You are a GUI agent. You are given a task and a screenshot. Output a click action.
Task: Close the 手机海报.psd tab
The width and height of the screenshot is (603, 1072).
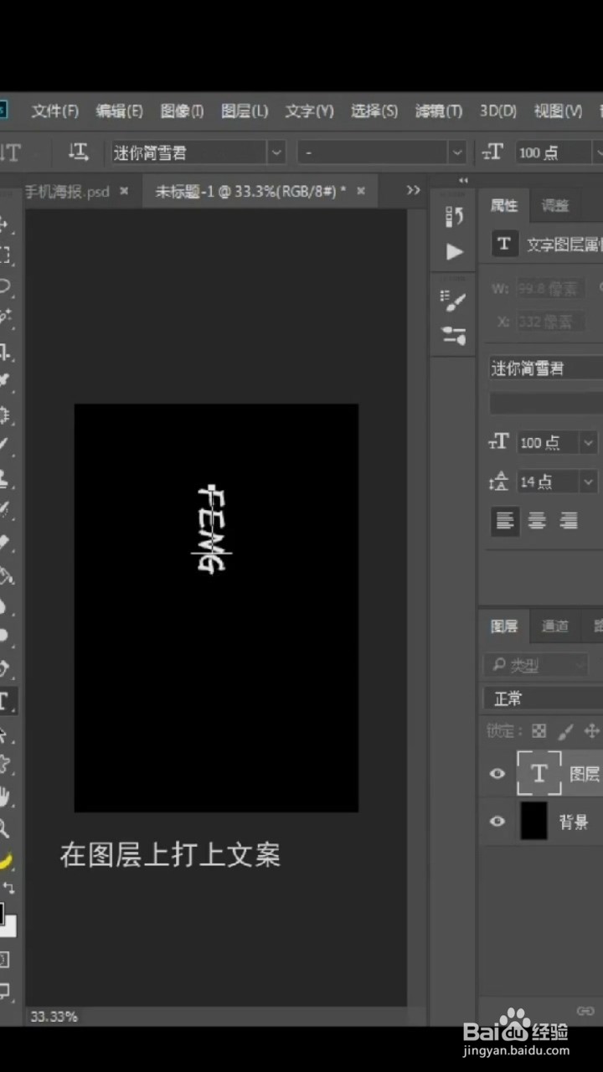pyautogui.click(x=124, y=191)
